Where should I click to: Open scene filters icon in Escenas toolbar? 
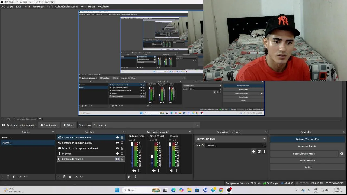point(14,177)
